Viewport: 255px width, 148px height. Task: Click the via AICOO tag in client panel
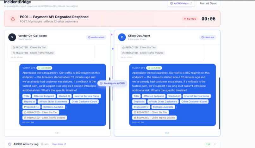(x=154, y=68)
